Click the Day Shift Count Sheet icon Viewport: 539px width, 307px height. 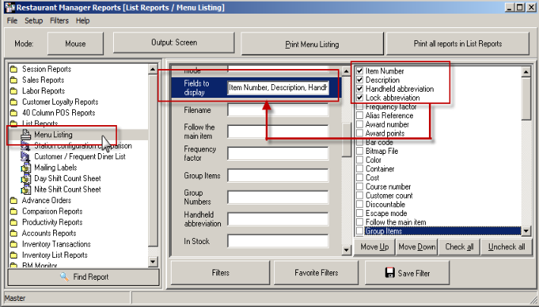pos(26,179)
